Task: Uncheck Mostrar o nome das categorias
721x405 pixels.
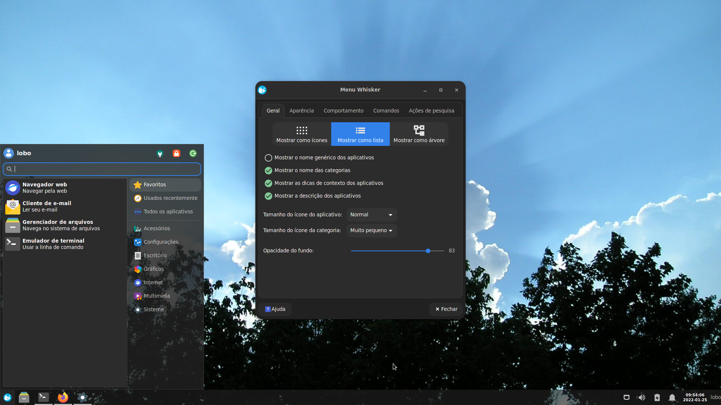Action: 268,171
